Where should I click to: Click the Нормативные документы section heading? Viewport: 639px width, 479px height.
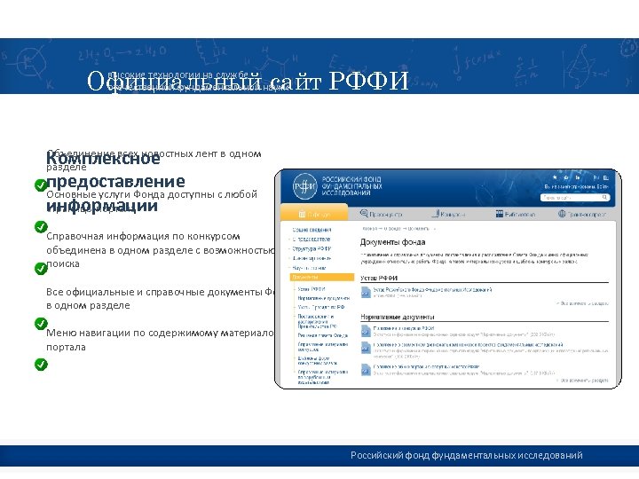click(x=398, y=317)
